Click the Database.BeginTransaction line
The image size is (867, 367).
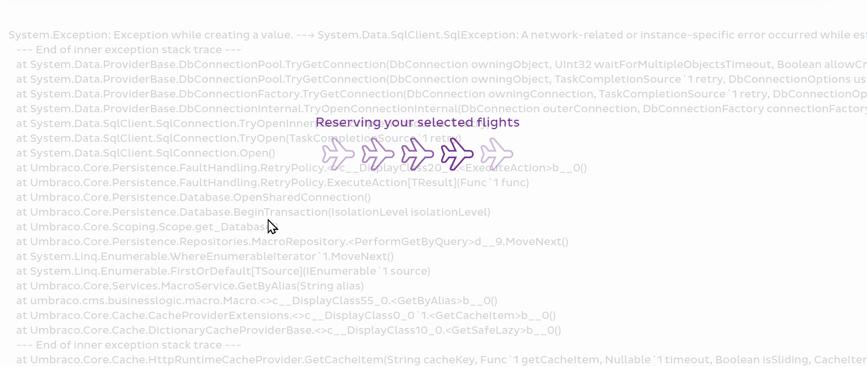253,212
